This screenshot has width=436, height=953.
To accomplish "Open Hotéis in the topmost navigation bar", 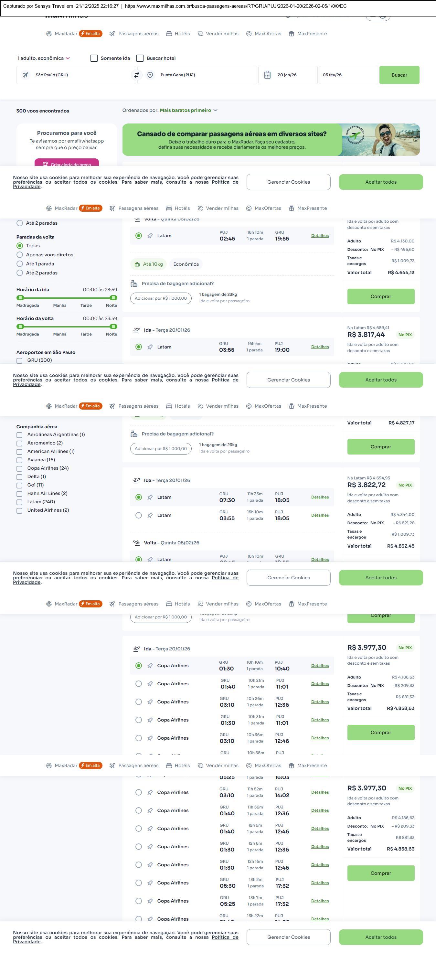I will tap(178, 34).
